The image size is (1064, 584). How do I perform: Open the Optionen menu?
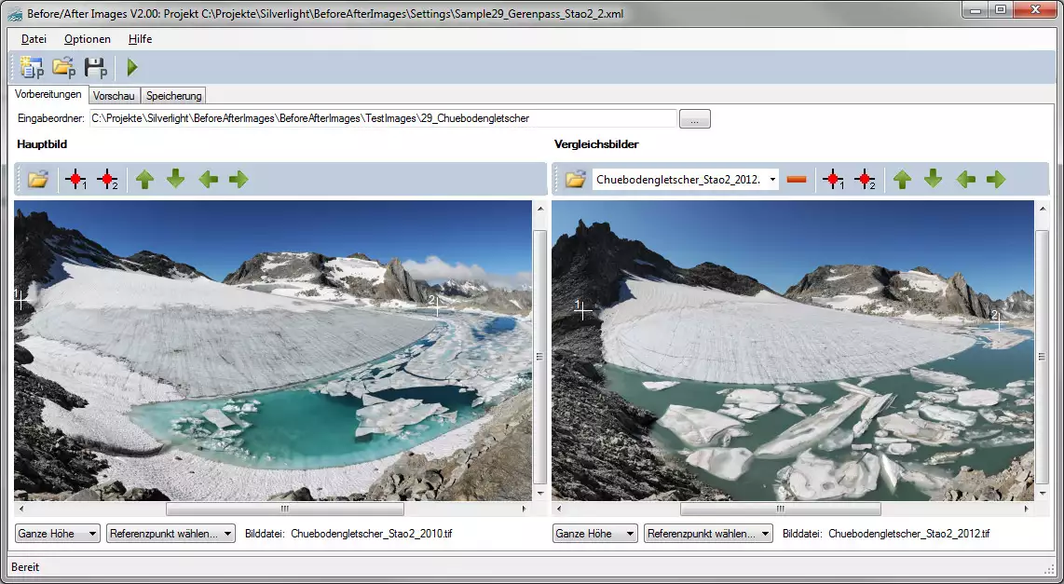(88, 39)
